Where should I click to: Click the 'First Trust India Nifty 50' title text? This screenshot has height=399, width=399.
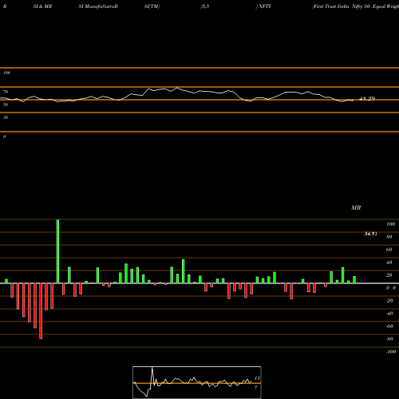342,6
